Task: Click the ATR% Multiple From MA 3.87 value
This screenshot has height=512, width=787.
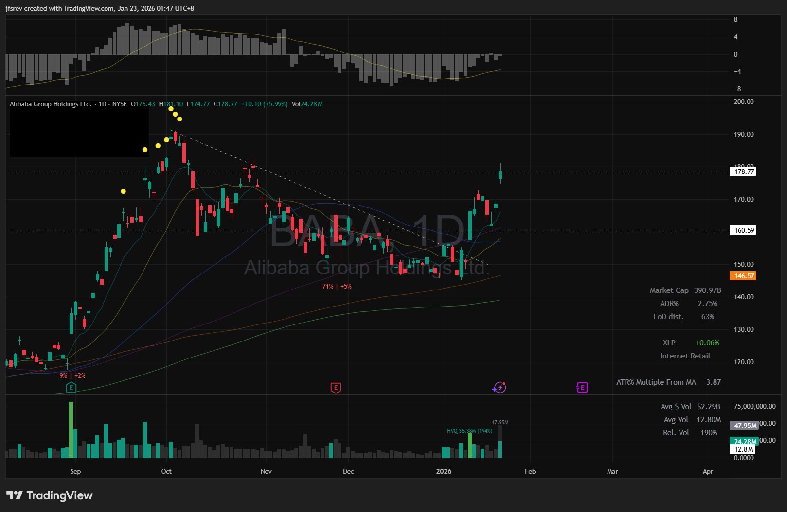Action: click(x=713, y=382)
